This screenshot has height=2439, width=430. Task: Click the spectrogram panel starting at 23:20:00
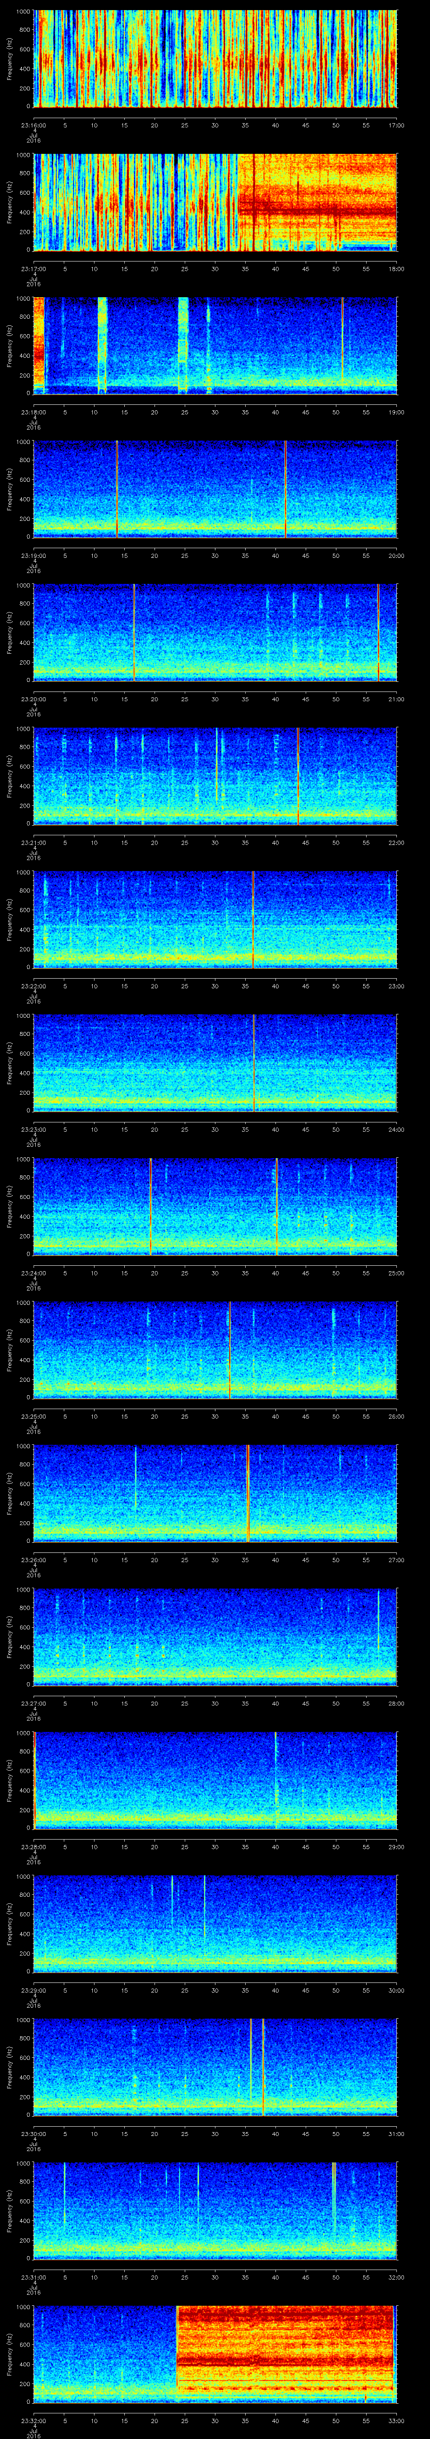click(215, 633)
